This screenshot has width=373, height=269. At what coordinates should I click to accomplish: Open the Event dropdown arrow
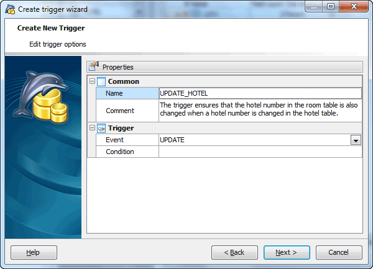pyautogui.click(x=356, y=140)
